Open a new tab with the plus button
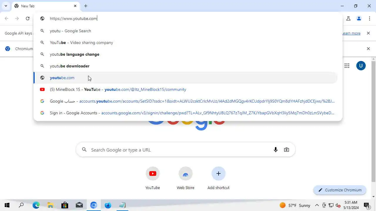Viewport: 376px width, 211px height. tap(86, 6)
